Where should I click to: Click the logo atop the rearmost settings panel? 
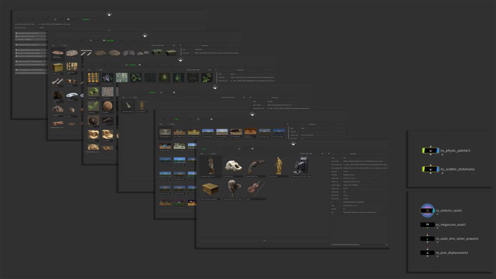tap(109, 14)
